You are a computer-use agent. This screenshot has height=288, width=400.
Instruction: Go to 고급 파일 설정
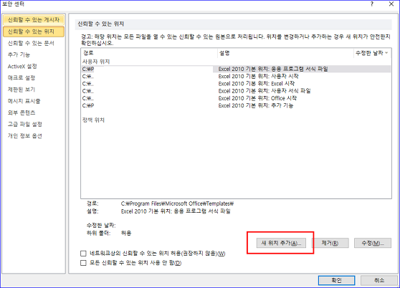[25, 124]
